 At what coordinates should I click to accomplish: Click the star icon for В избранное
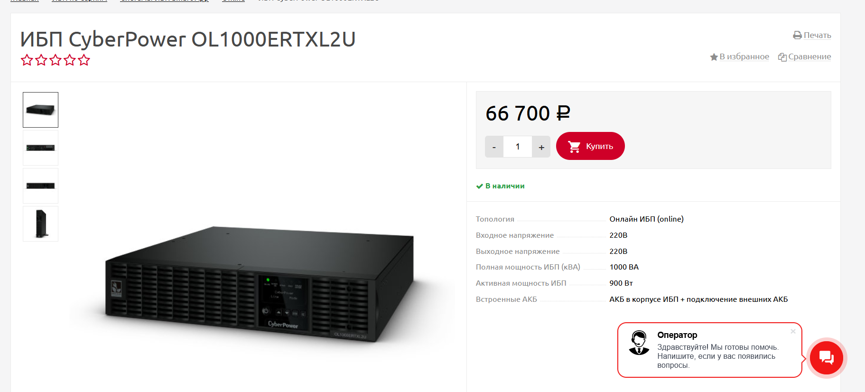click(x=714, y=57)
